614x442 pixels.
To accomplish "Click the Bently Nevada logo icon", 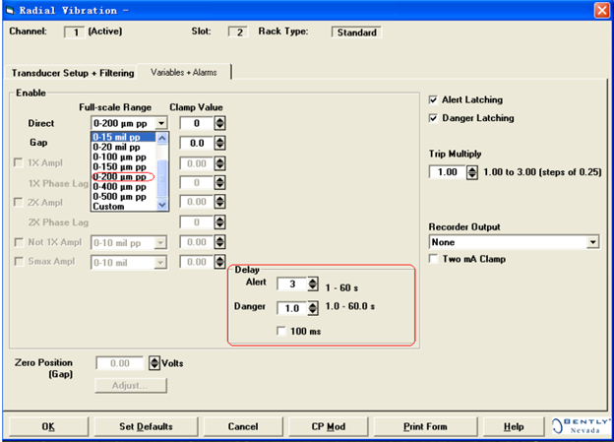I will tap(582, 426).
